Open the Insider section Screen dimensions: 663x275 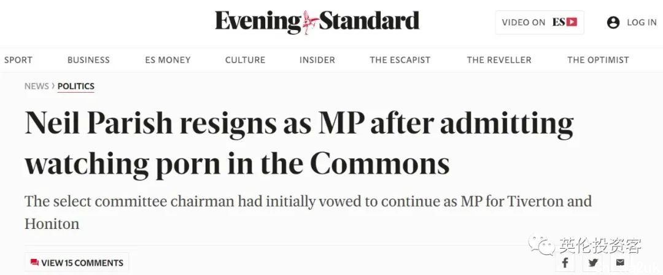[x=317, y=60]
